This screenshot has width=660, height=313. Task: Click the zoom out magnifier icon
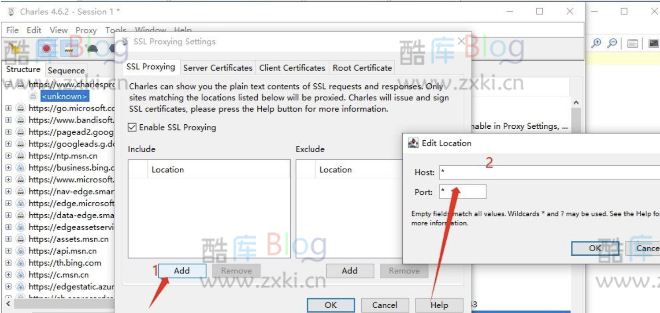(x=612, y=43)
